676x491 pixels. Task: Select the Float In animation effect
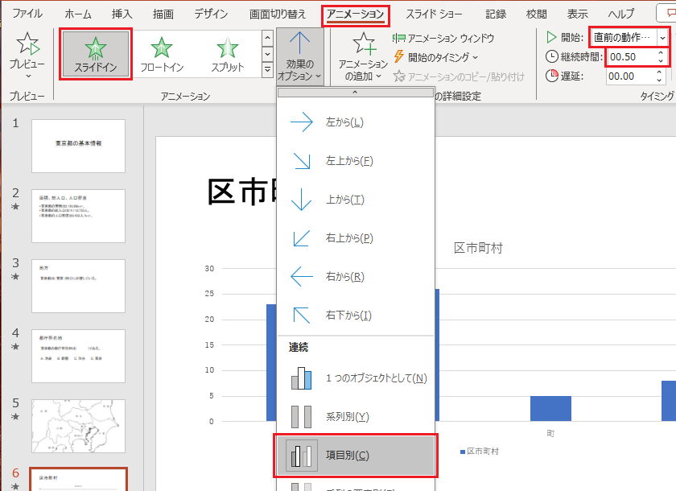162,54
